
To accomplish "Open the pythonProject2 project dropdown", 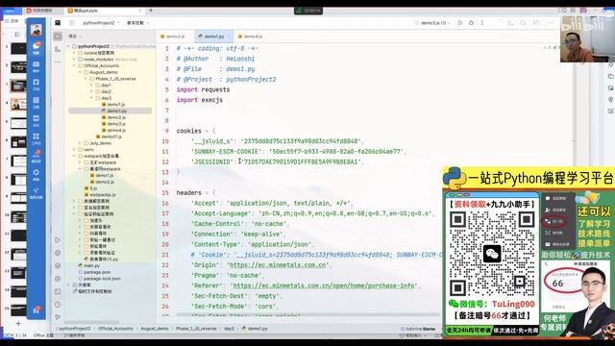I will [x=101, y=23].
